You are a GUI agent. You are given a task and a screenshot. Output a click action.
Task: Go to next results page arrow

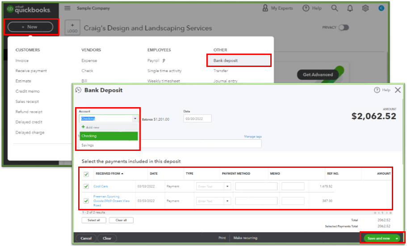coord(386,213)
